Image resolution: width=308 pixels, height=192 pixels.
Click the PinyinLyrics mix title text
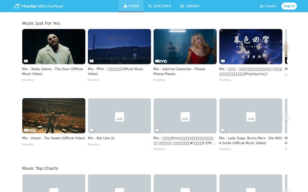click(x=251, y=71)
